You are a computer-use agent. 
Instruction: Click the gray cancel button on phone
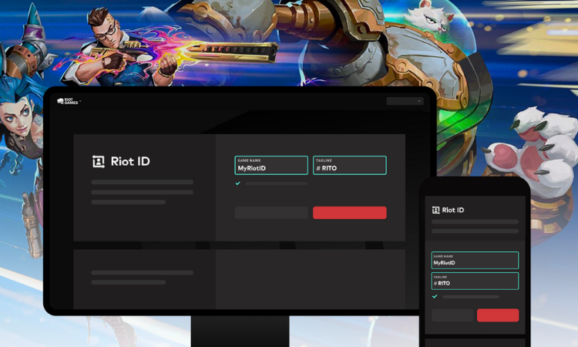click(452, 315)
